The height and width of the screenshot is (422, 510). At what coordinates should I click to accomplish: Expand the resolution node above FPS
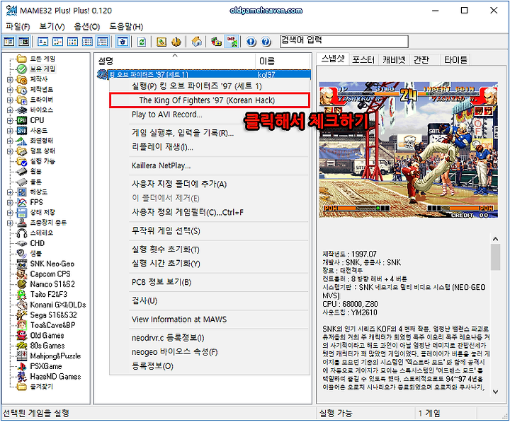pos(10,192)
